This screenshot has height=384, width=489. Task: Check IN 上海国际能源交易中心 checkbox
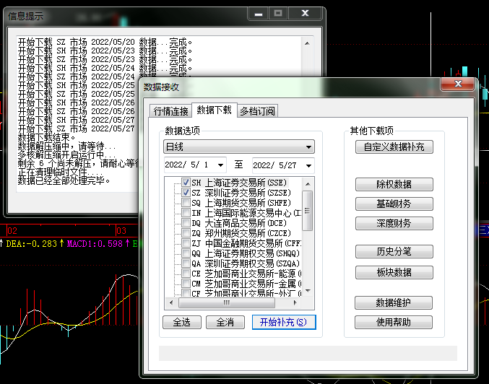pos(186,212)
